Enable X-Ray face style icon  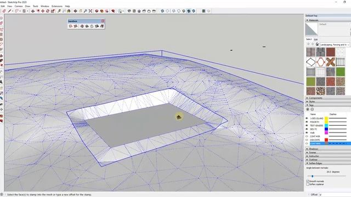tap(162, 11)
